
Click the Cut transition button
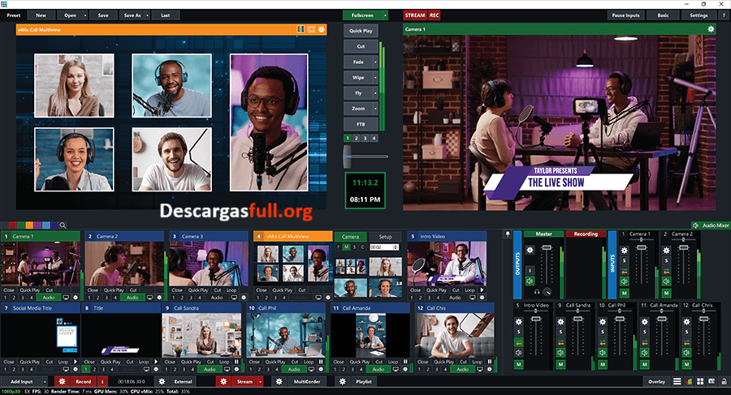pyautogui.click(x=361, y=46)
